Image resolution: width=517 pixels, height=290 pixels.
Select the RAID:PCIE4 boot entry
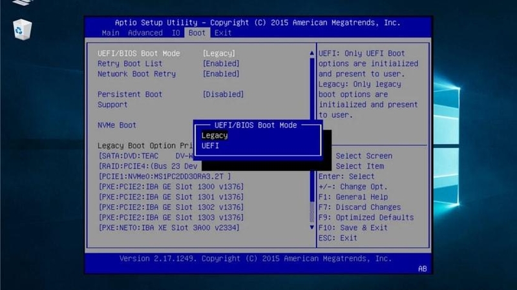148,166
